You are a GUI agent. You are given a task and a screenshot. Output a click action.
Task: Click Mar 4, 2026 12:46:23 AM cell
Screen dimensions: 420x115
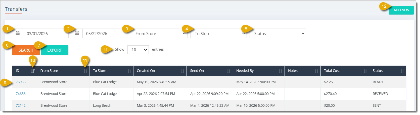tap(210, 105)
